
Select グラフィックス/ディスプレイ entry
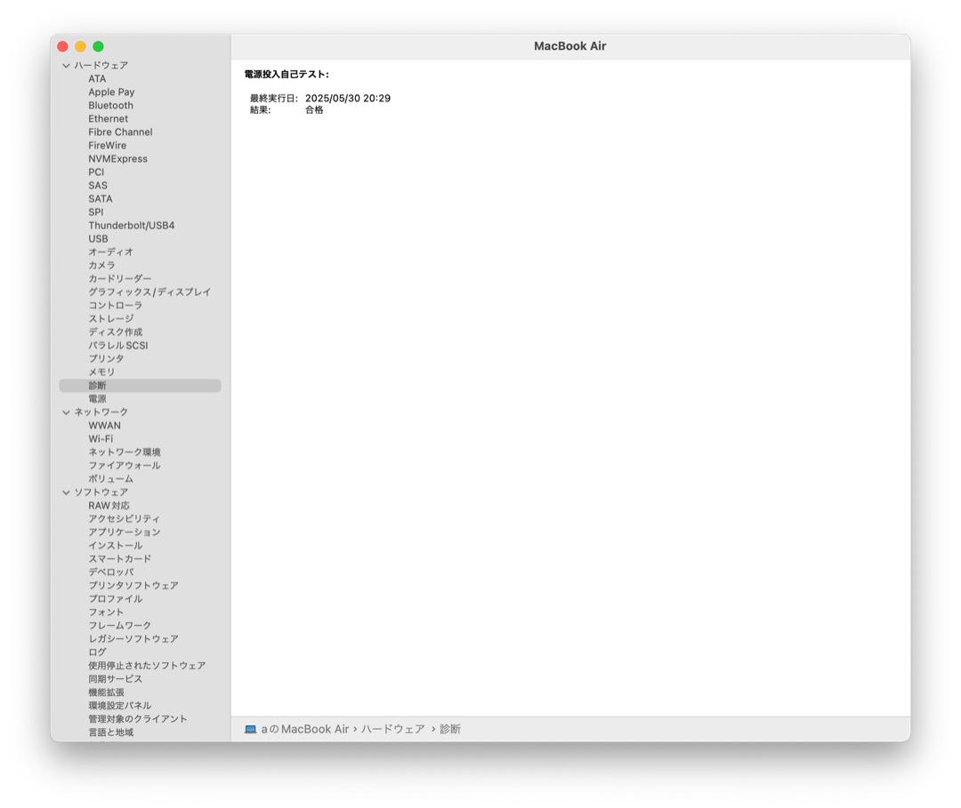149,292
